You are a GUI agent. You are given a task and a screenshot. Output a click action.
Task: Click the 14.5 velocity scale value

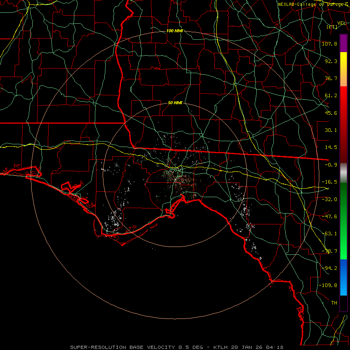tap(331, 147)
